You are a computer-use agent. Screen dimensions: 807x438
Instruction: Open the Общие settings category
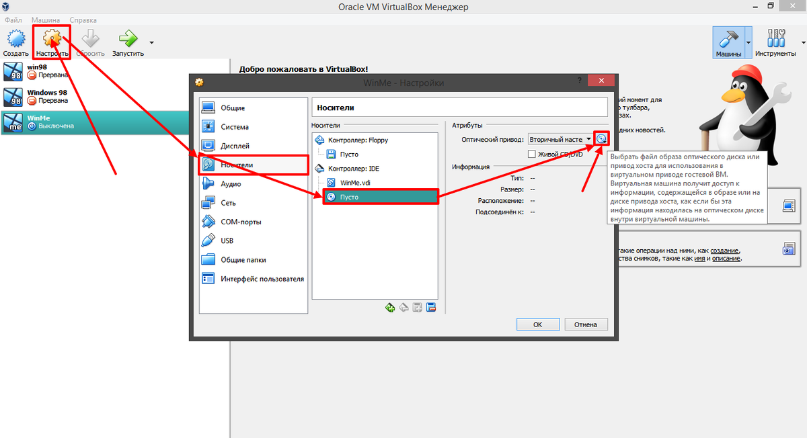coord(254,107)
